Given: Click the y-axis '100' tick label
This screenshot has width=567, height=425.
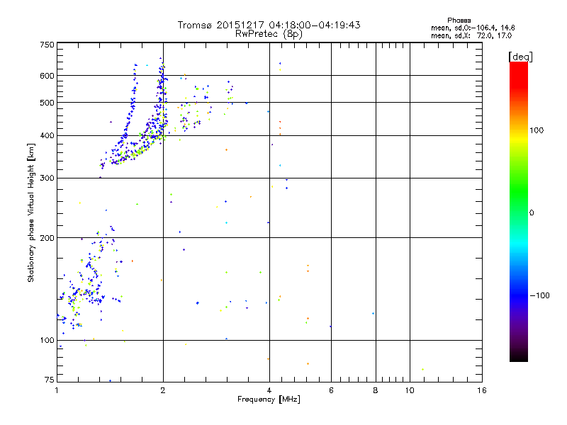Looking at the screenshot, I should tap(47, 341).
